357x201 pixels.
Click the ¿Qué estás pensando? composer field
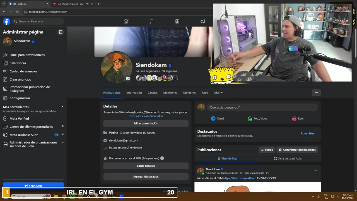[262, 107]
